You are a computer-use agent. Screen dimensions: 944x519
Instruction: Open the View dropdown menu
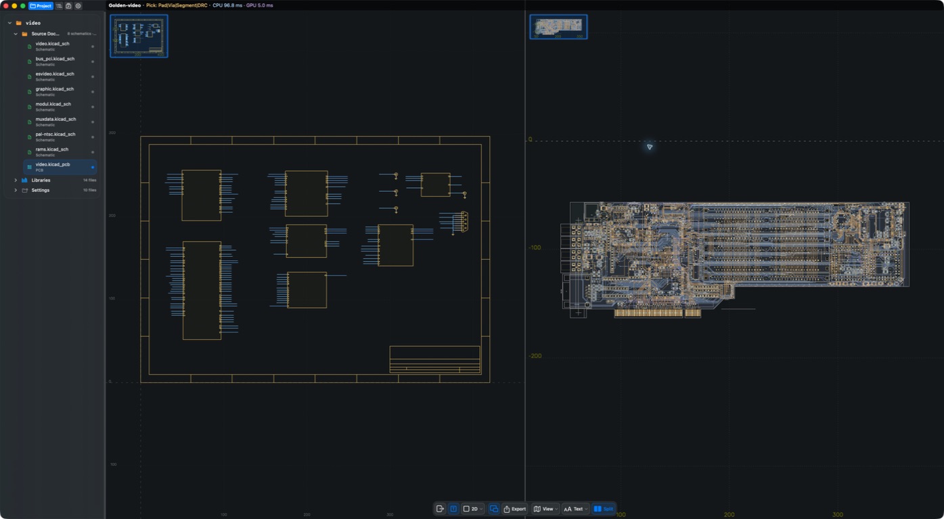(x=545, y=509)
